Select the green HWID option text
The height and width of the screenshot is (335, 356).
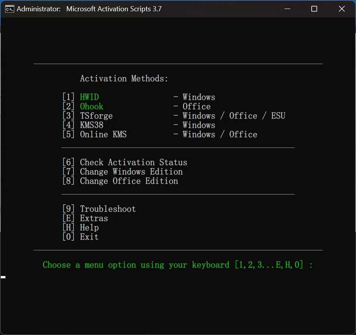point(89,97)
